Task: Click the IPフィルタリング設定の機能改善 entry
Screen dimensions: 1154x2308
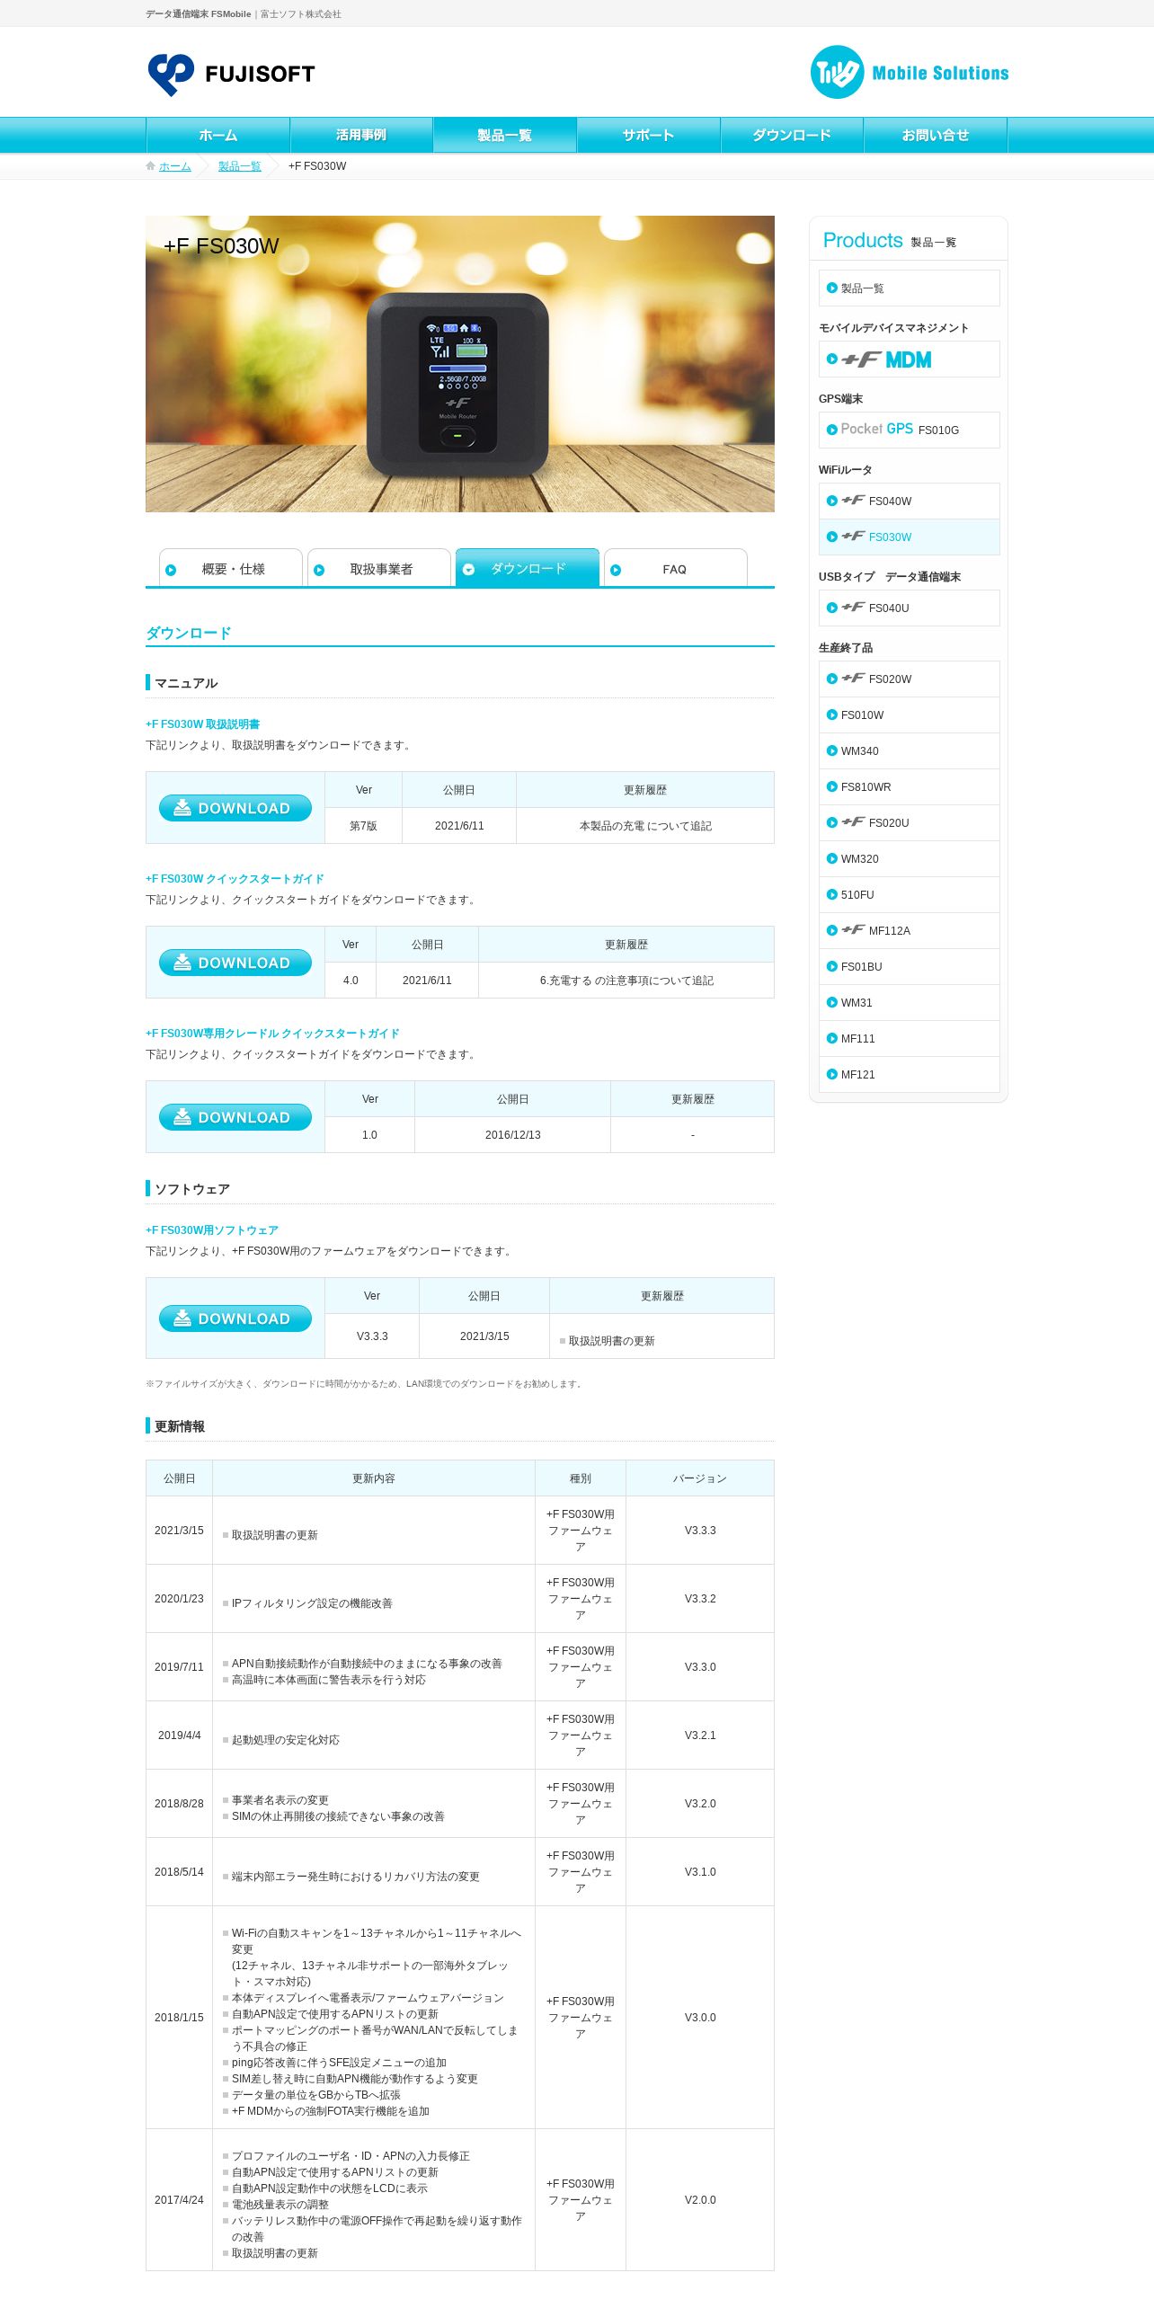Action: click(x=312, y=1603)
